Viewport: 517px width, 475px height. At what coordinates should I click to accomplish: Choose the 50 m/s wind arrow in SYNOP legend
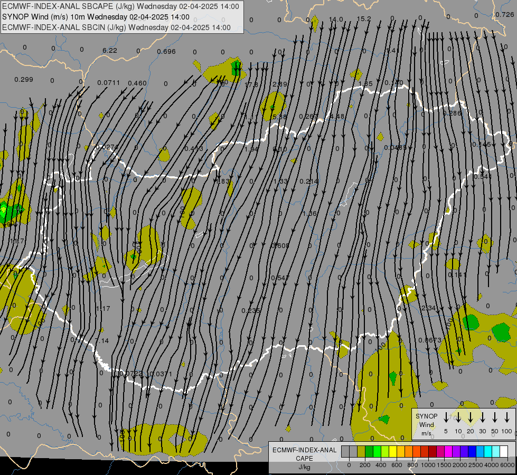tap(495, 417)
